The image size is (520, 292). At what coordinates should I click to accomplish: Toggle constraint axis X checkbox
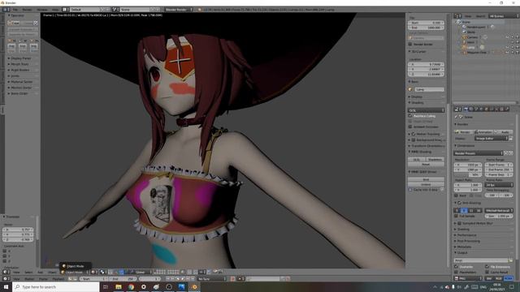click(x=5, y=251)
